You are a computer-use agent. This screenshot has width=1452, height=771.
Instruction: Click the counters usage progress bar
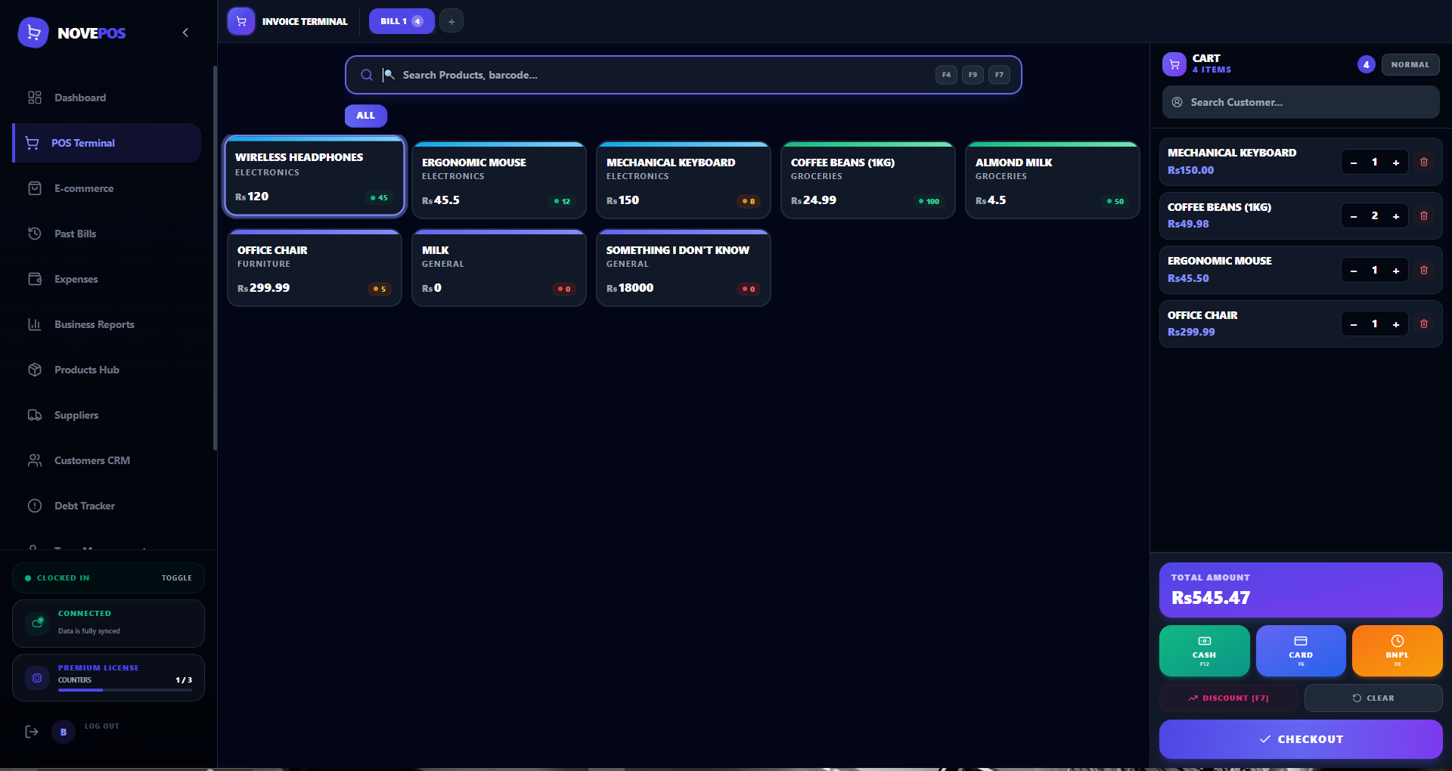click(x=125, y=690)
